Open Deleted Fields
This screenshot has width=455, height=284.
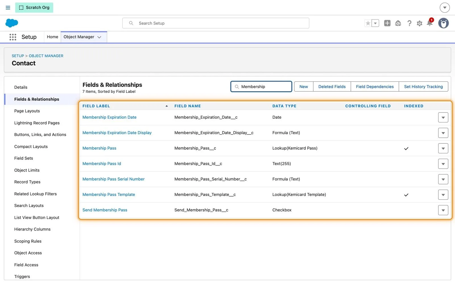pyautogui.click(x=332, y=87)
